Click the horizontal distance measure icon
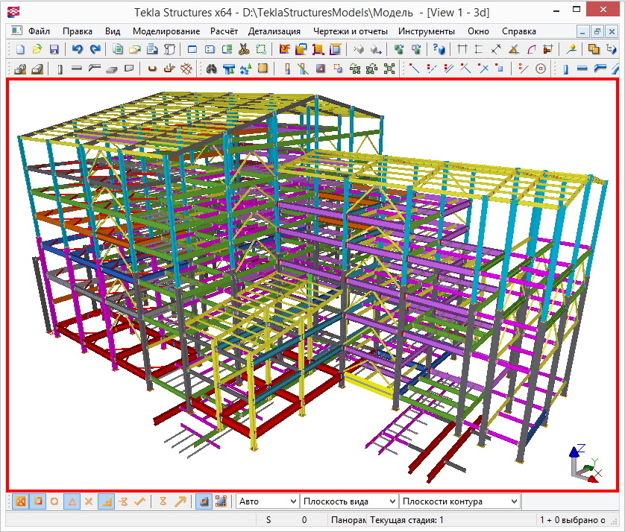This screenshot has height=532, width=625. [x=462, y=49]
